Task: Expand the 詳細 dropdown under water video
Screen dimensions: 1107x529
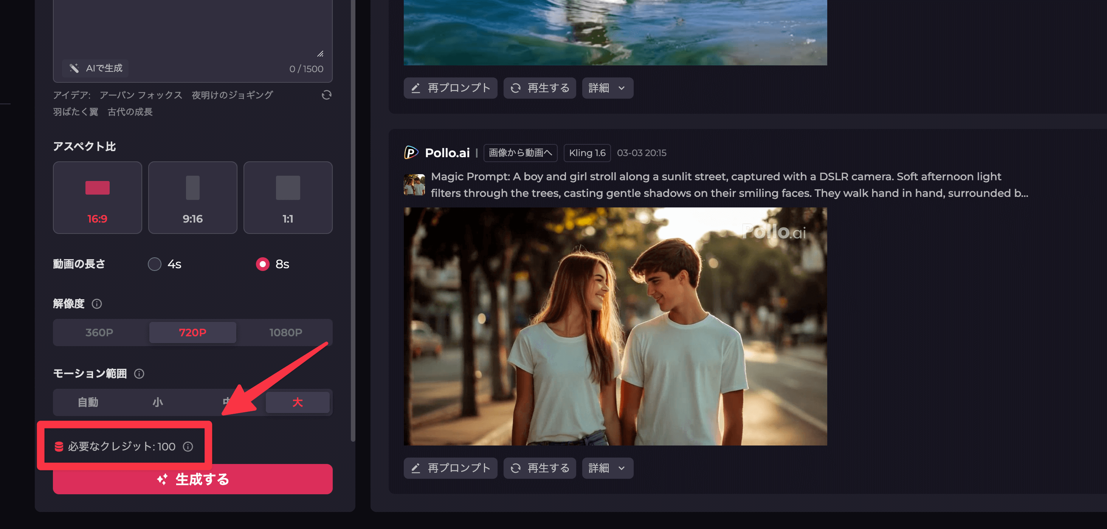Action: pos(607,88)
